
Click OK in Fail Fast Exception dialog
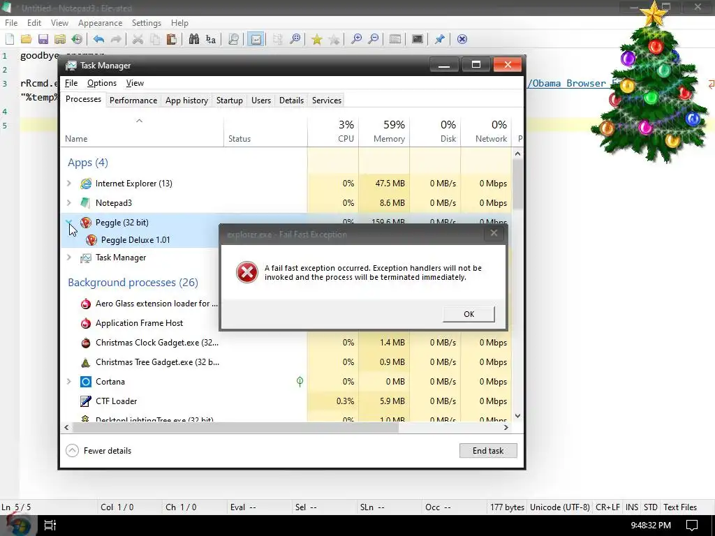point(469,314)
